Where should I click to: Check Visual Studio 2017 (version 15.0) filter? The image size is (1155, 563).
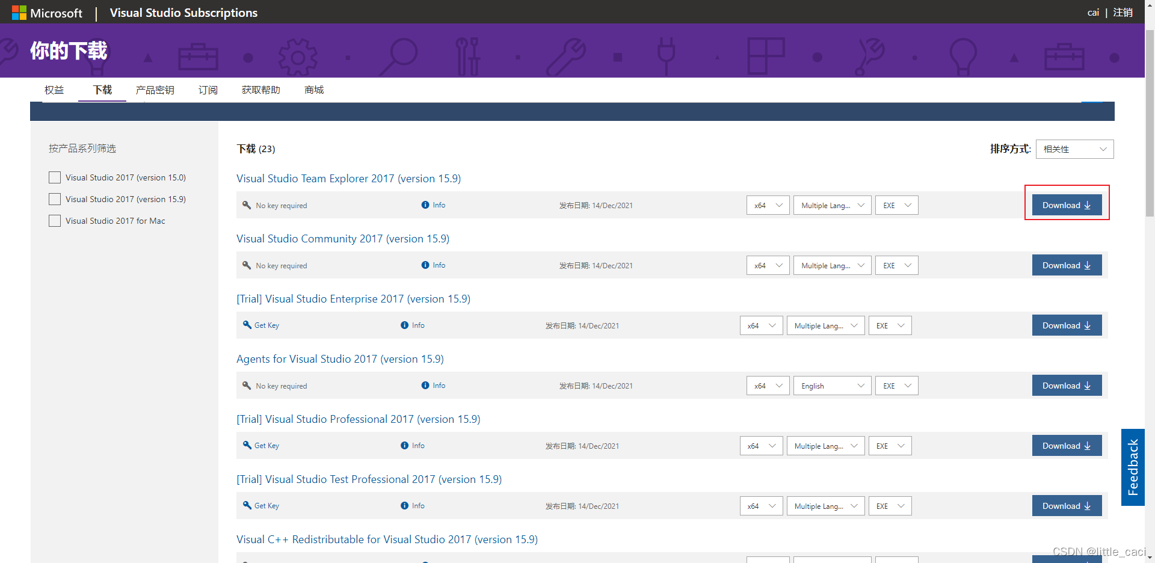(55, 177)
